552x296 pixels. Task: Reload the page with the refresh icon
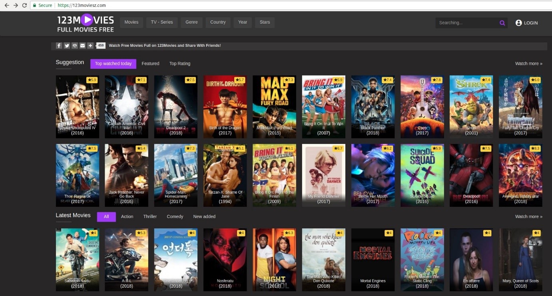click(25, 5)
